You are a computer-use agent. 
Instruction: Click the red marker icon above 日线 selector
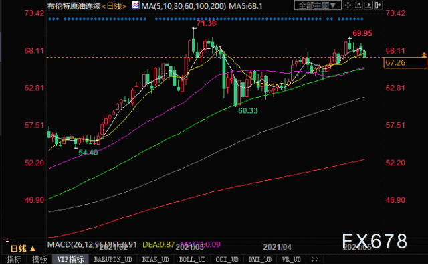pyautogui.click(x=7, y=240)
